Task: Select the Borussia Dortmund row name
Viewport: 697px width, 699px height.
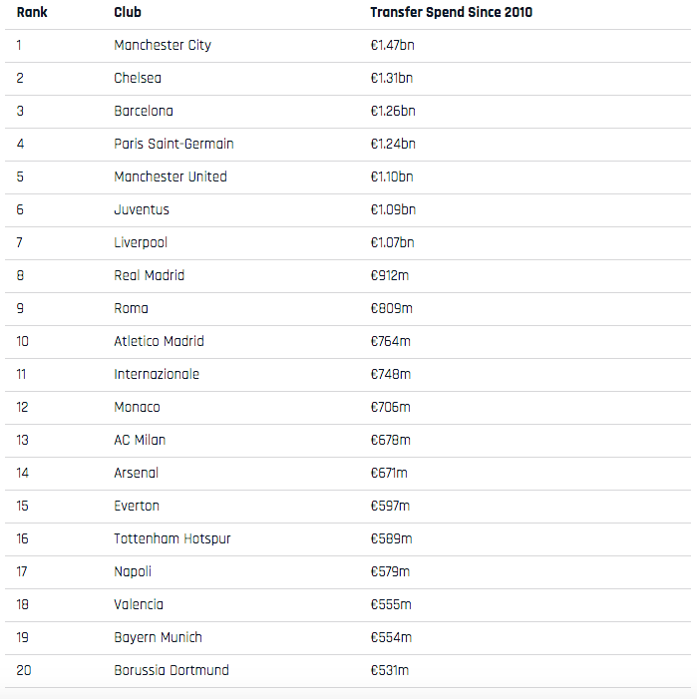Action: [172, 670]
